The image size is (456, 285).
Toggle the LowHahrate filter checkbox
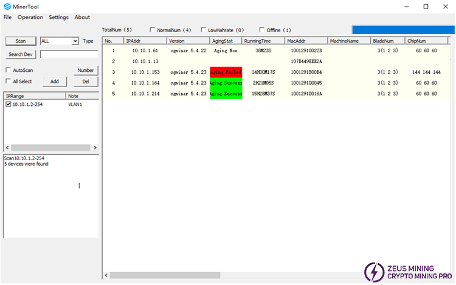point(204,30)
